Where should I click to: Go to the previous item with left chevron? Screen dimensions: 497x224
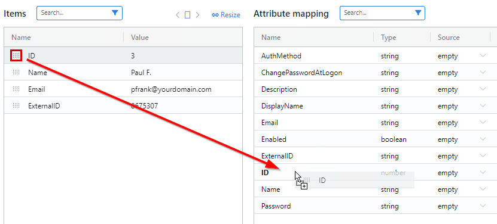coord(178,15)
